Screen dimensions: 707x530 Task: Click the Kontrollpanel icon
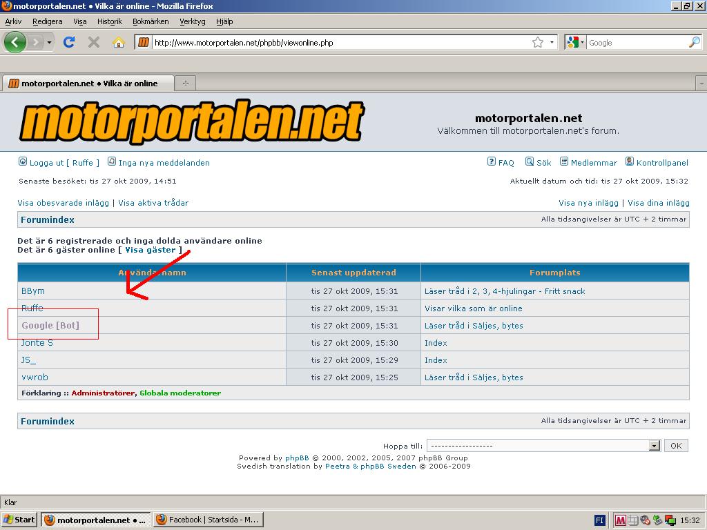tap(630, 161)
